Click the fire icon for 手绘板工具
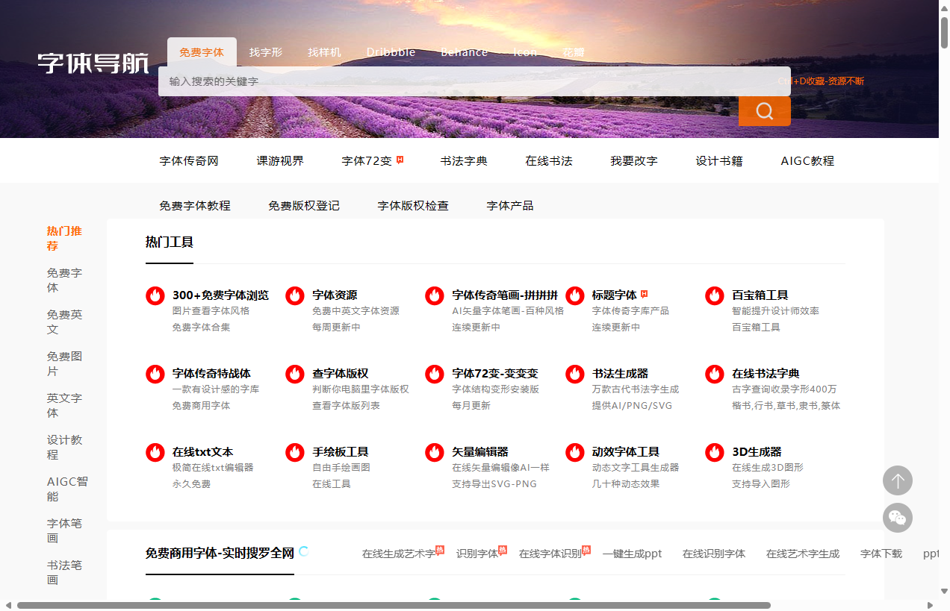The width and height of the screenshot is (950, 611). pos(294,451)
